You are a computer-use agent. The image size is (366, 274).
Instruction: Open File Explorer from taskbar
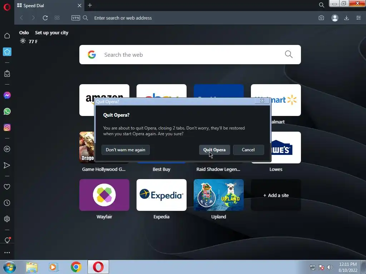point(32,267)
